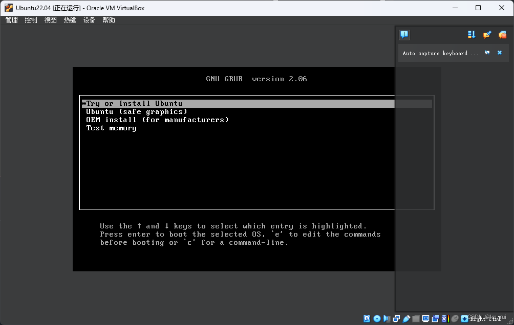Open the 设备 menu
The height and width of the screenshot is (325, 514).
(89, 20)
